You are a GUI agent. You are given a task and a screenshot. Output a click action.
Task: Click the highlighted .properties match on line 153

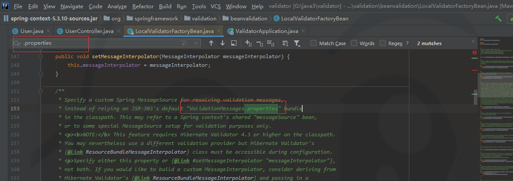(x=261, y=108)
